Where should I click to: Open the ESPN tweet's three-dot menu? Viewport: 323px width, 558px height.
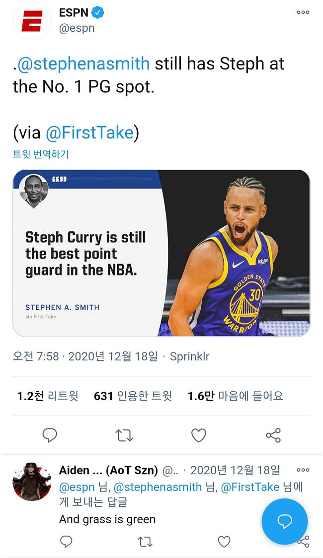pyautogui.click(x=303, y=13)
